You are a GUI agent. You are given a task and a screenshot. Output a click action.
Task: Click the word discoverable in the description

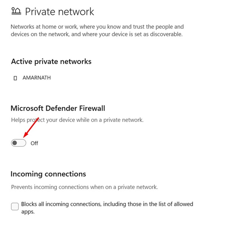pyautogui.click(x=166, y=35)
